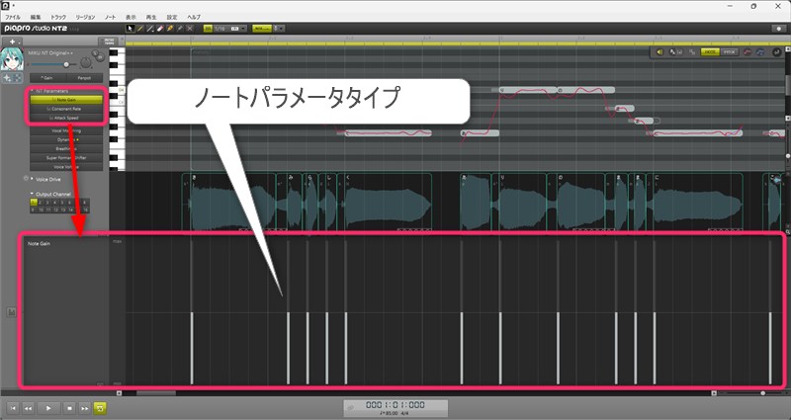Screen dimensions: 791x420
Task: Open the 設定 menu
Action: (x=172, y=17)
